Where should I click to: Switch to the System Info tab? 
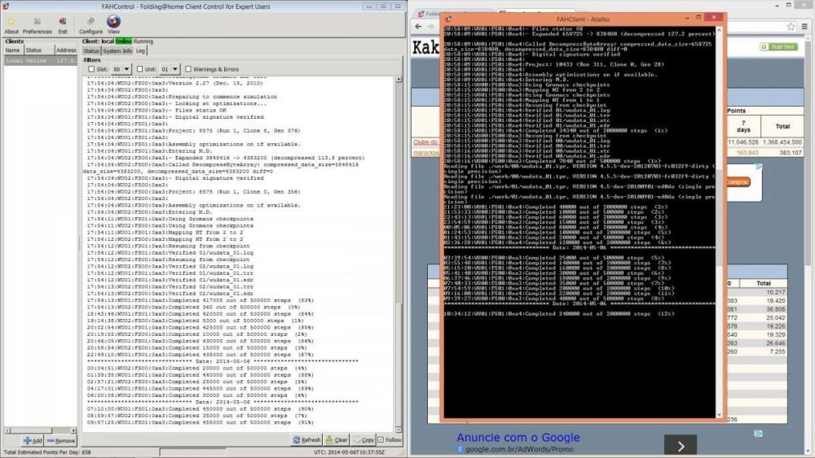[117, 50]
